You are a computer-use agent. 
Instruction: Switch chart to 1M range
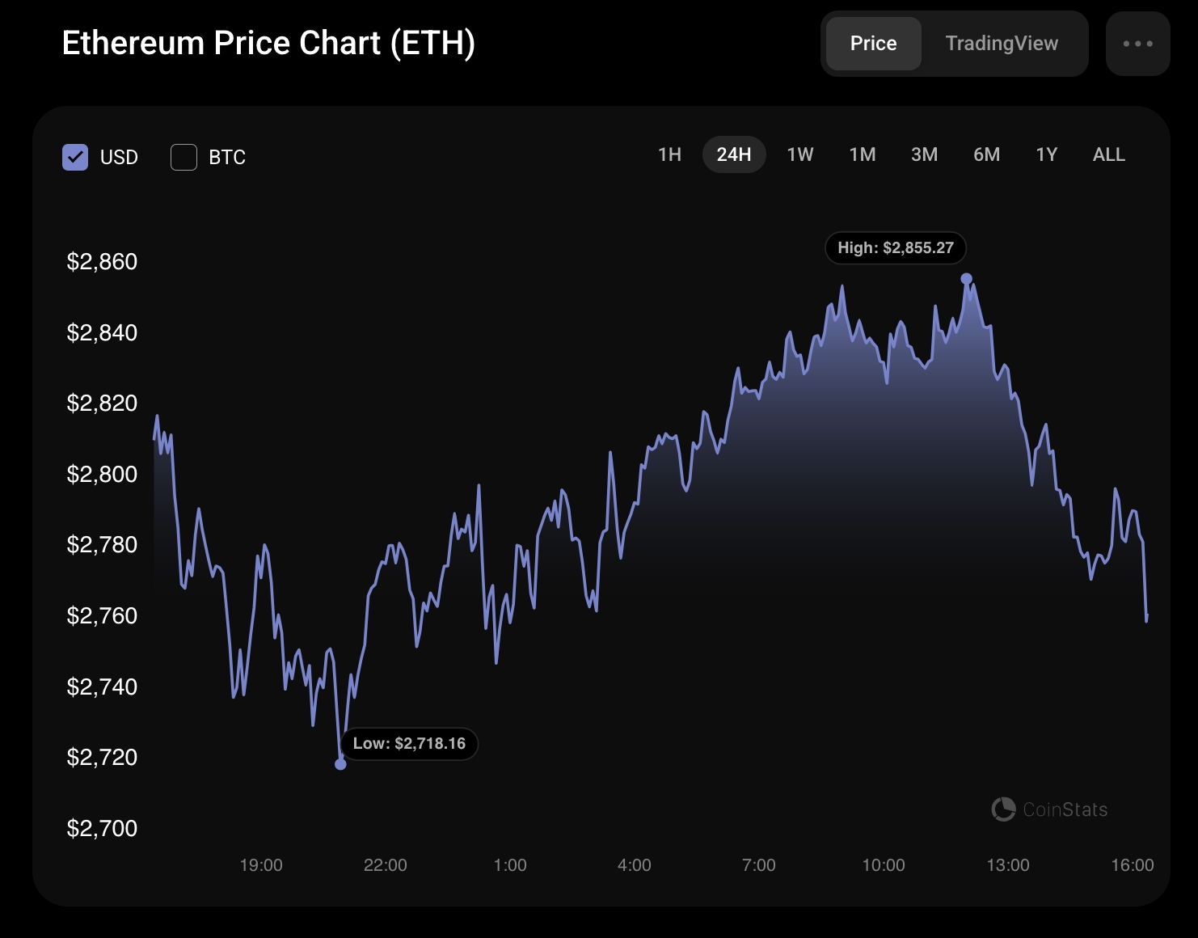[x=863, y=154]
